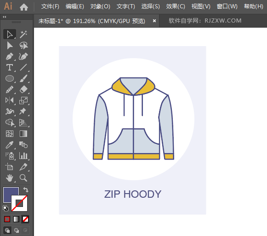The image size is (267, 236).
Task: Switch to the 未标题-1 document tab
Action: (92, 21)
